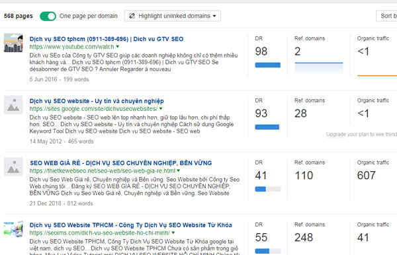Click the unlink icon in the Highlight unlinked domains button

132,16
